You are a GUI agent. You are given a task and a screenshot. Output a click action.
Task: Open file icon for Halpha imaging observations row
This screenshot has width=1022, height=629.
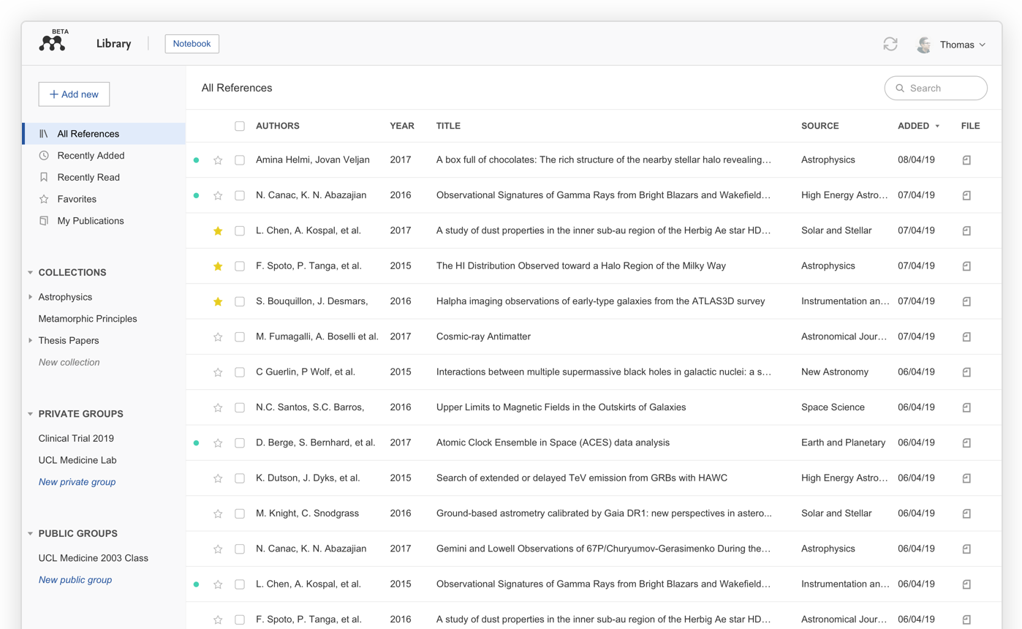966,301
